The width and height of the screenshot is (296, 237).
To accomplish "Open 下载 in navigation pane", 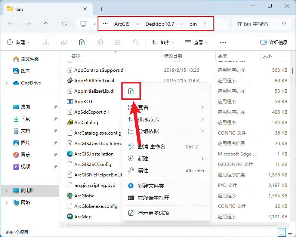I will (21, 119).
